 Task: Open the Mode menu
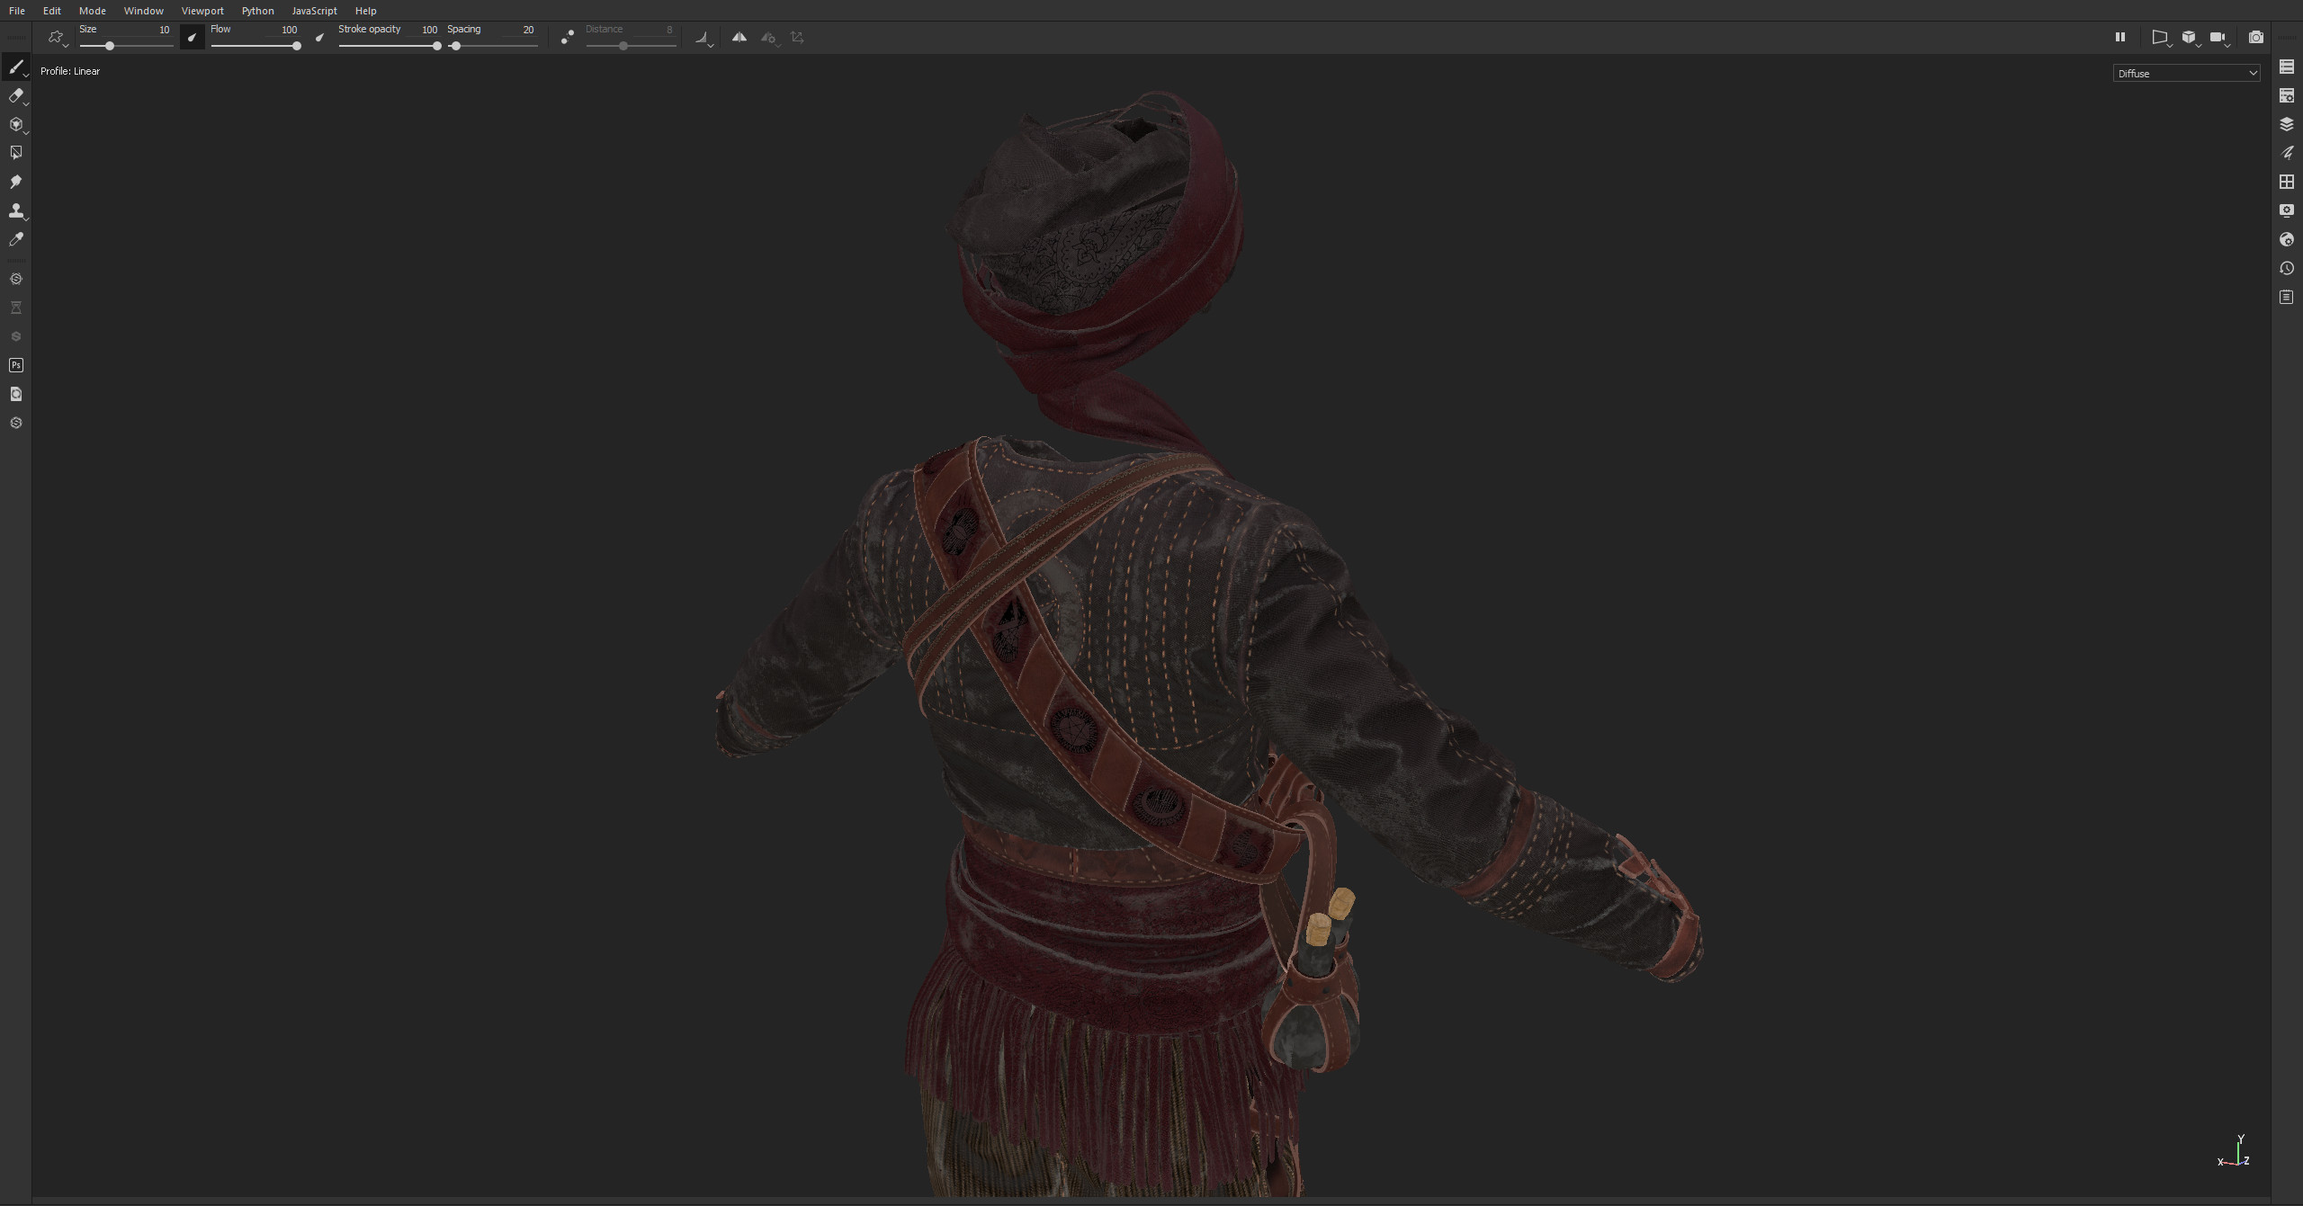93,11
